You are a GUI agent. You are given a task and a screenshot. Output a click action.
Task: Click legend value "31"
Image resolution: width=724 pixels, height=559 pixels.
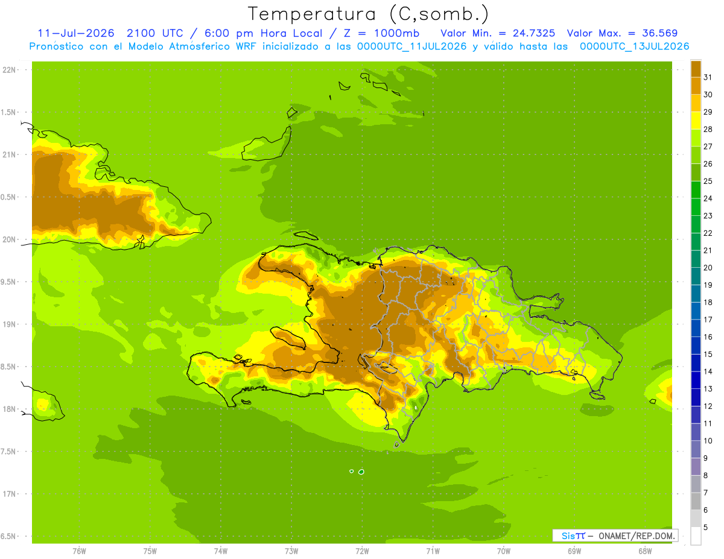(x=708, y=77)
